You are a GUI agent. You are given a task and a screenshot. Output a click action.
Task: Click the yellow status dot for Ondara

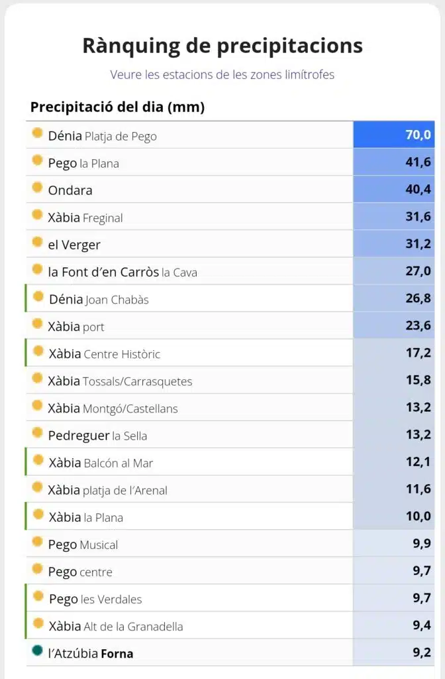(x=37, y=188)
